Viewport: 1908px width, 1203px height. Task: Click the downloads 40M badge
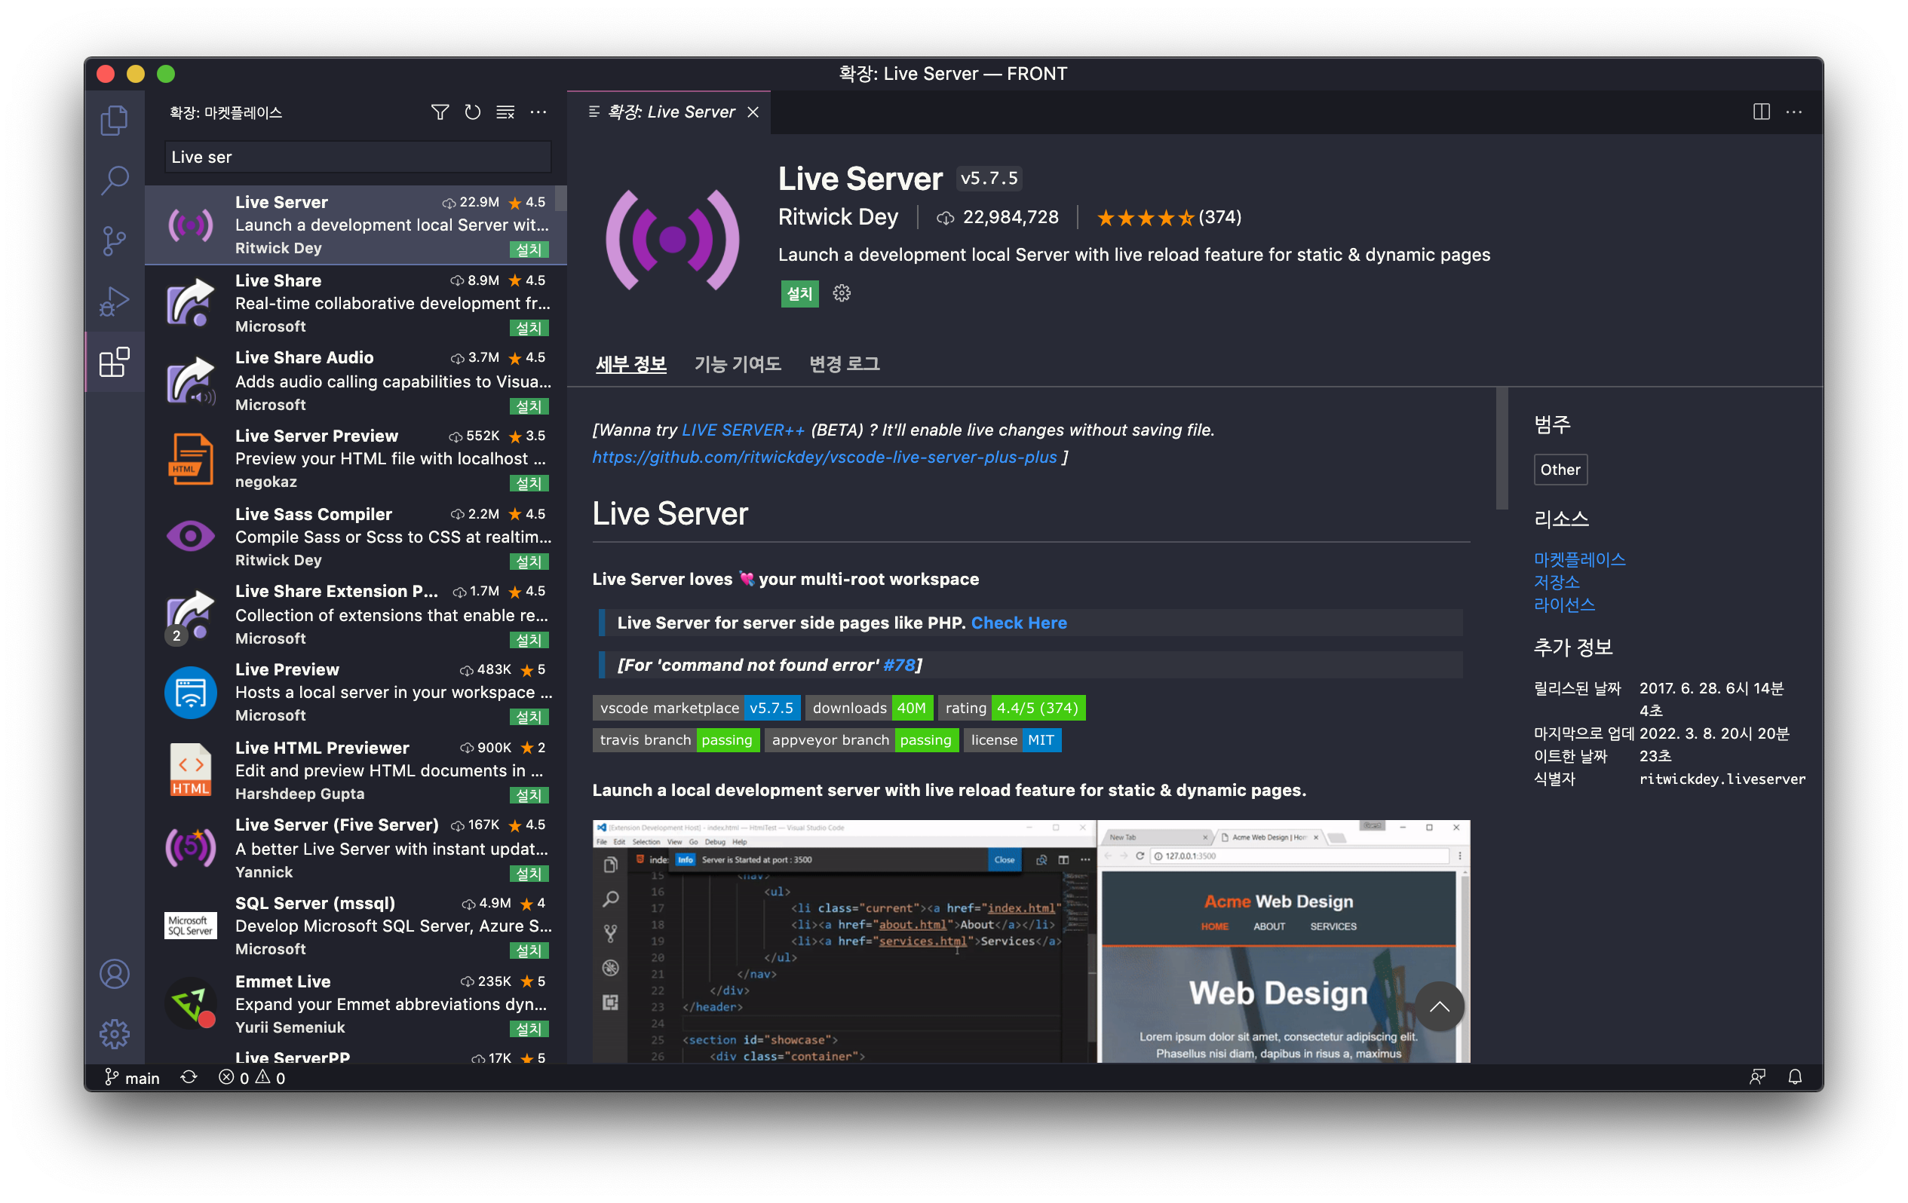tap(869, 707)
